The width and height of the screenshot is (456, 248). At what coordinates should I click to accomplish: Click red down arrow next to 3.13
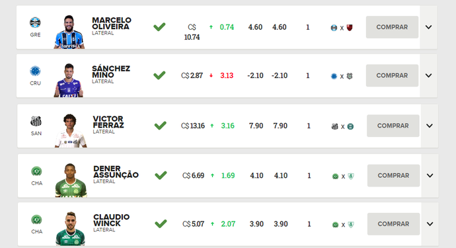(x=211, y=75)
